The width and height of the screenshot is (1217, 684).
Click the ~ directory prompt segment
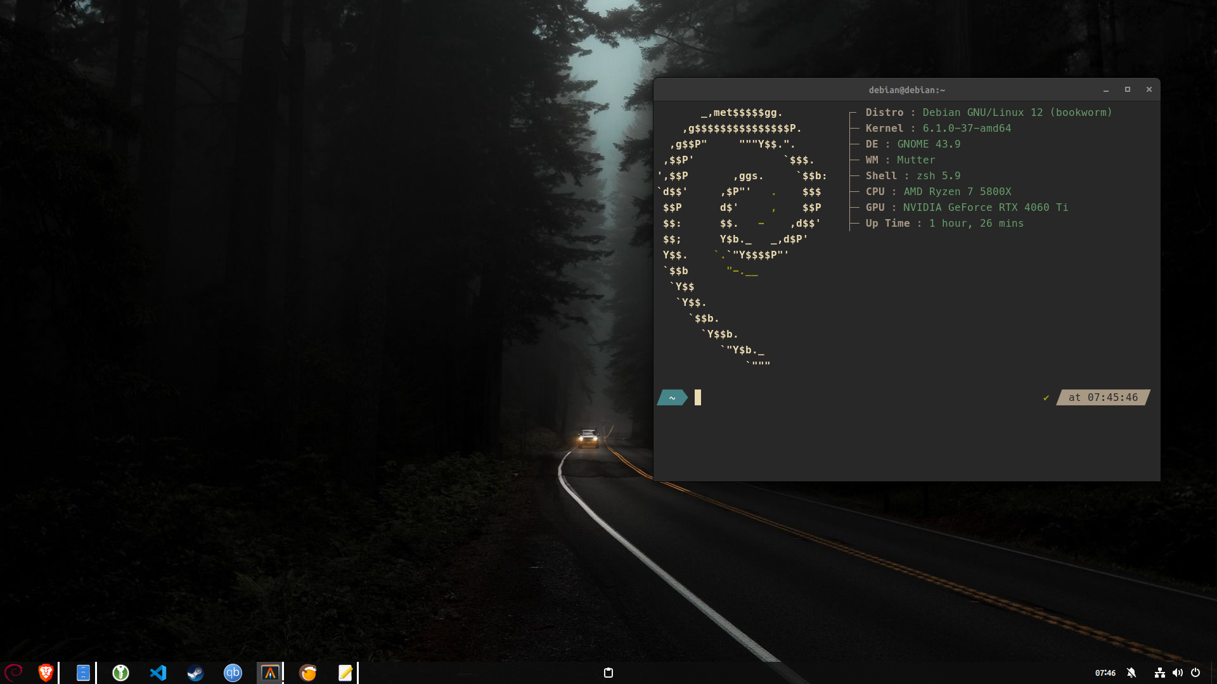pos(673,397)
